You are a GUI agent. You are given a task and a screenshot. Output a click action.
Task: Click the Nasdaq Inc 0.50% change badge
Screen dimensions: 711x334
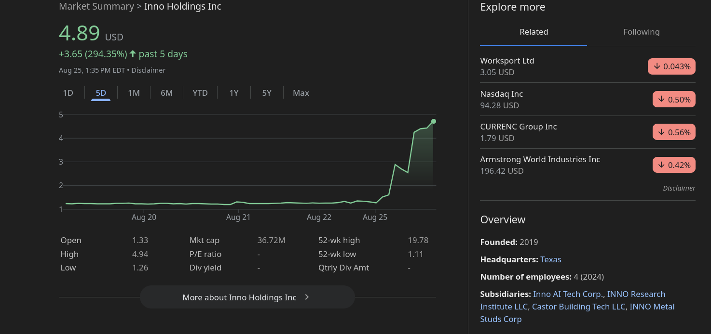click(x=674, y=100)
